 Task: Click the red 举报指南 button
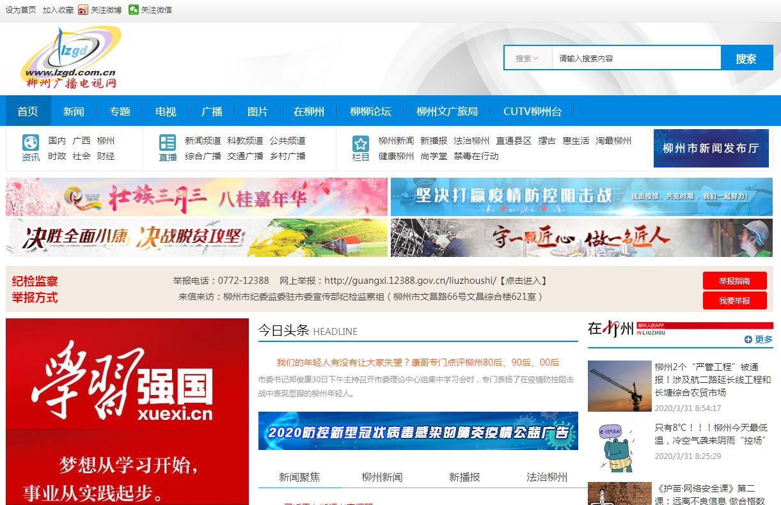tap(734, 281)
